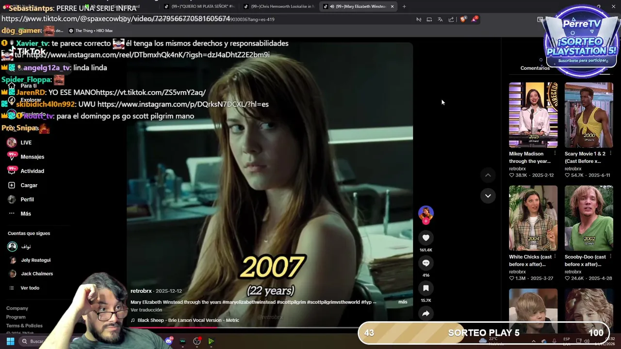Click the ESP language indicator in tray
Viewport: 621px width, 349px height.
(x=567, y=341)
